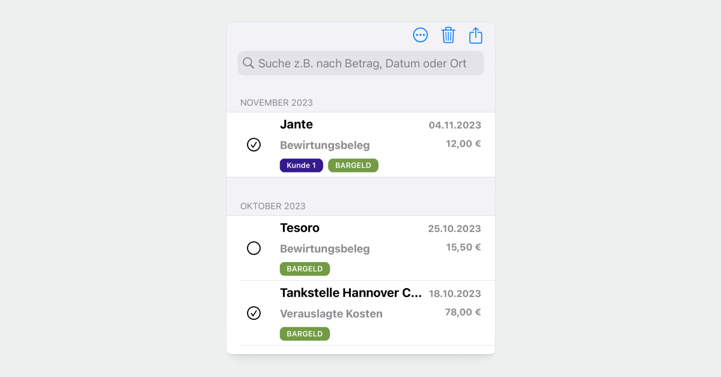Uncheck the Jante receipt selection circle

click(x=254, y=144)
